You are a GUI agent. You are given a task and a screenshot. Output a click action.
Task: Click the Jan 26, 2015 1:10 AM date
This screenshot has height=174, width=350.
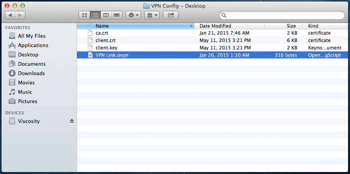[x=224, y=55]
